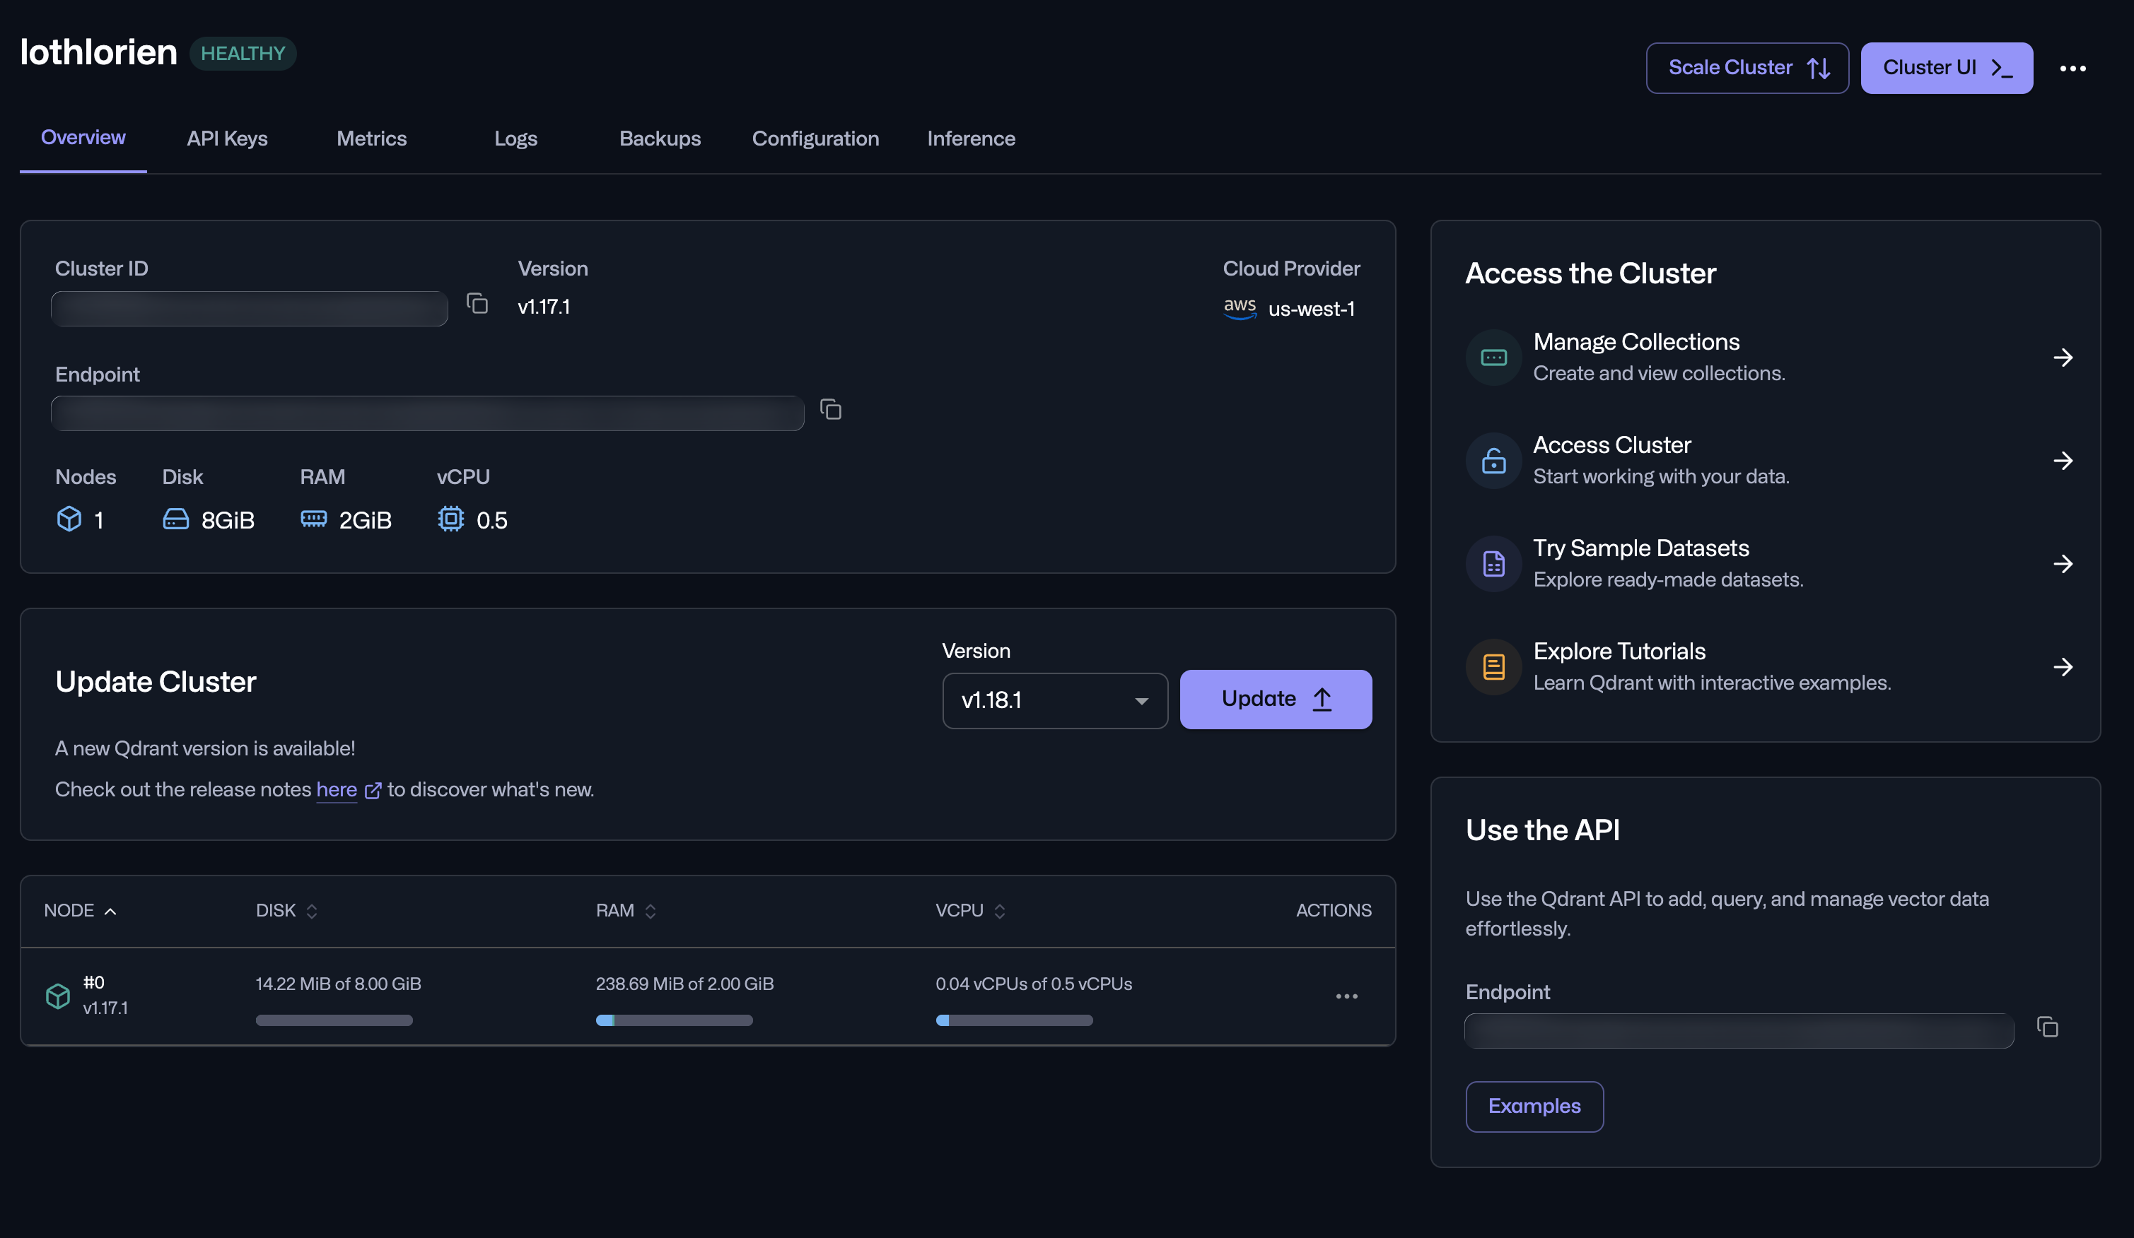Click the AWS cloud provider logo
2134x1238 pixels.
[1240, 307]
